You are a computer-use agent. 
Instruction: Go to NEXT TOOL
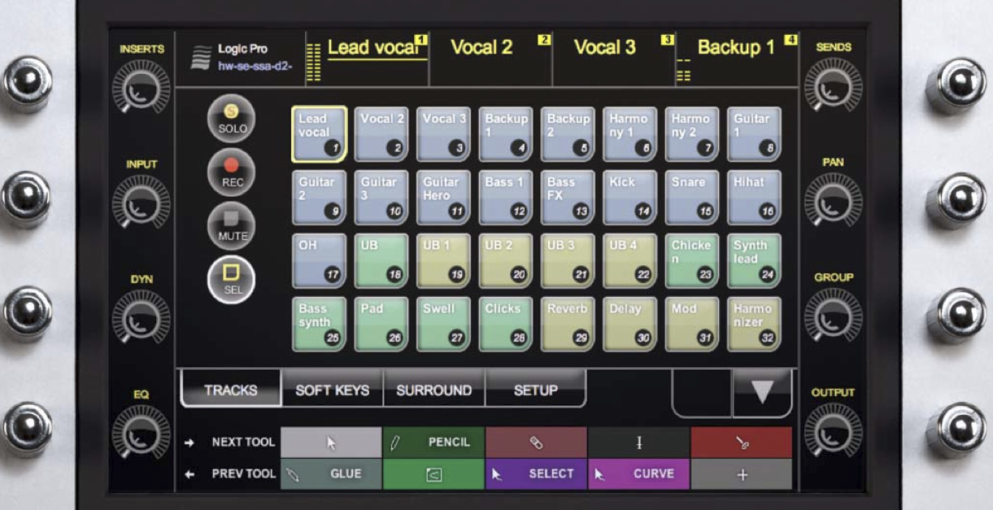click(x=229, y=442)
